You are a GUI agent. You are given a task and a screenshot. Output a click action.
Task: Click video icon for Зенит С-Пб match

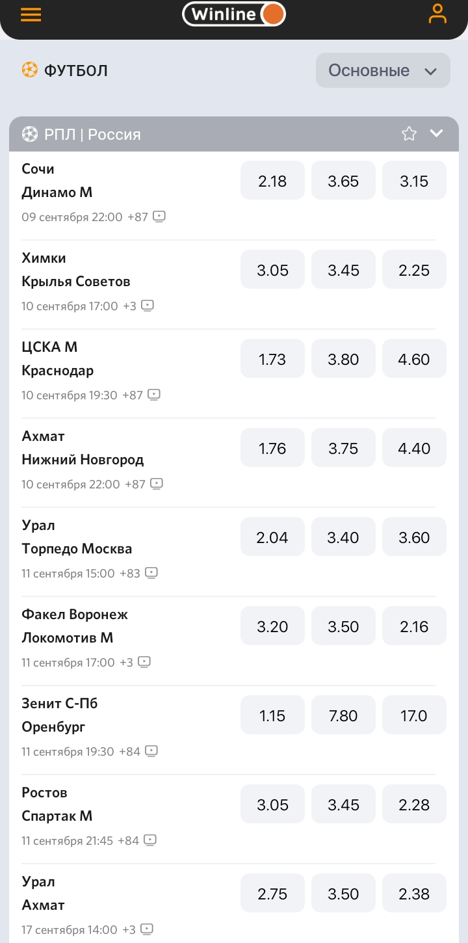coord(151,751)
